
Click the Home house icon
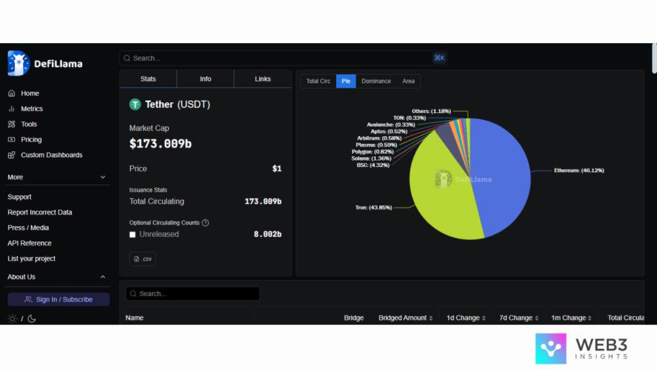pyautogui.click(x=12, y=93)
